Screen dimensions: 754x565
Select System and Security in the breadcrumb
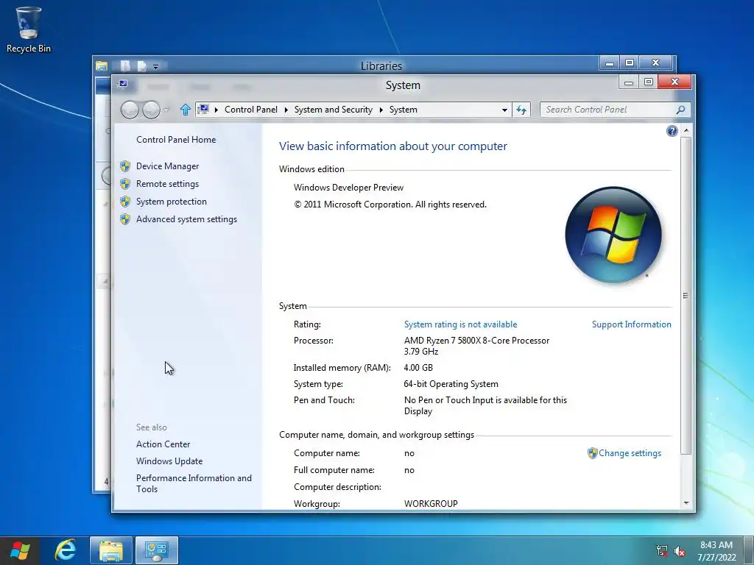point(334,110)
